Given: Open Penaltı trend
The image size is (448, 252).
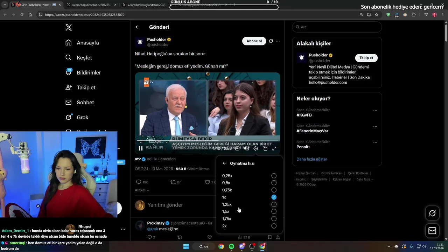Looking at the screenshot, I should (x=303, y=147).
